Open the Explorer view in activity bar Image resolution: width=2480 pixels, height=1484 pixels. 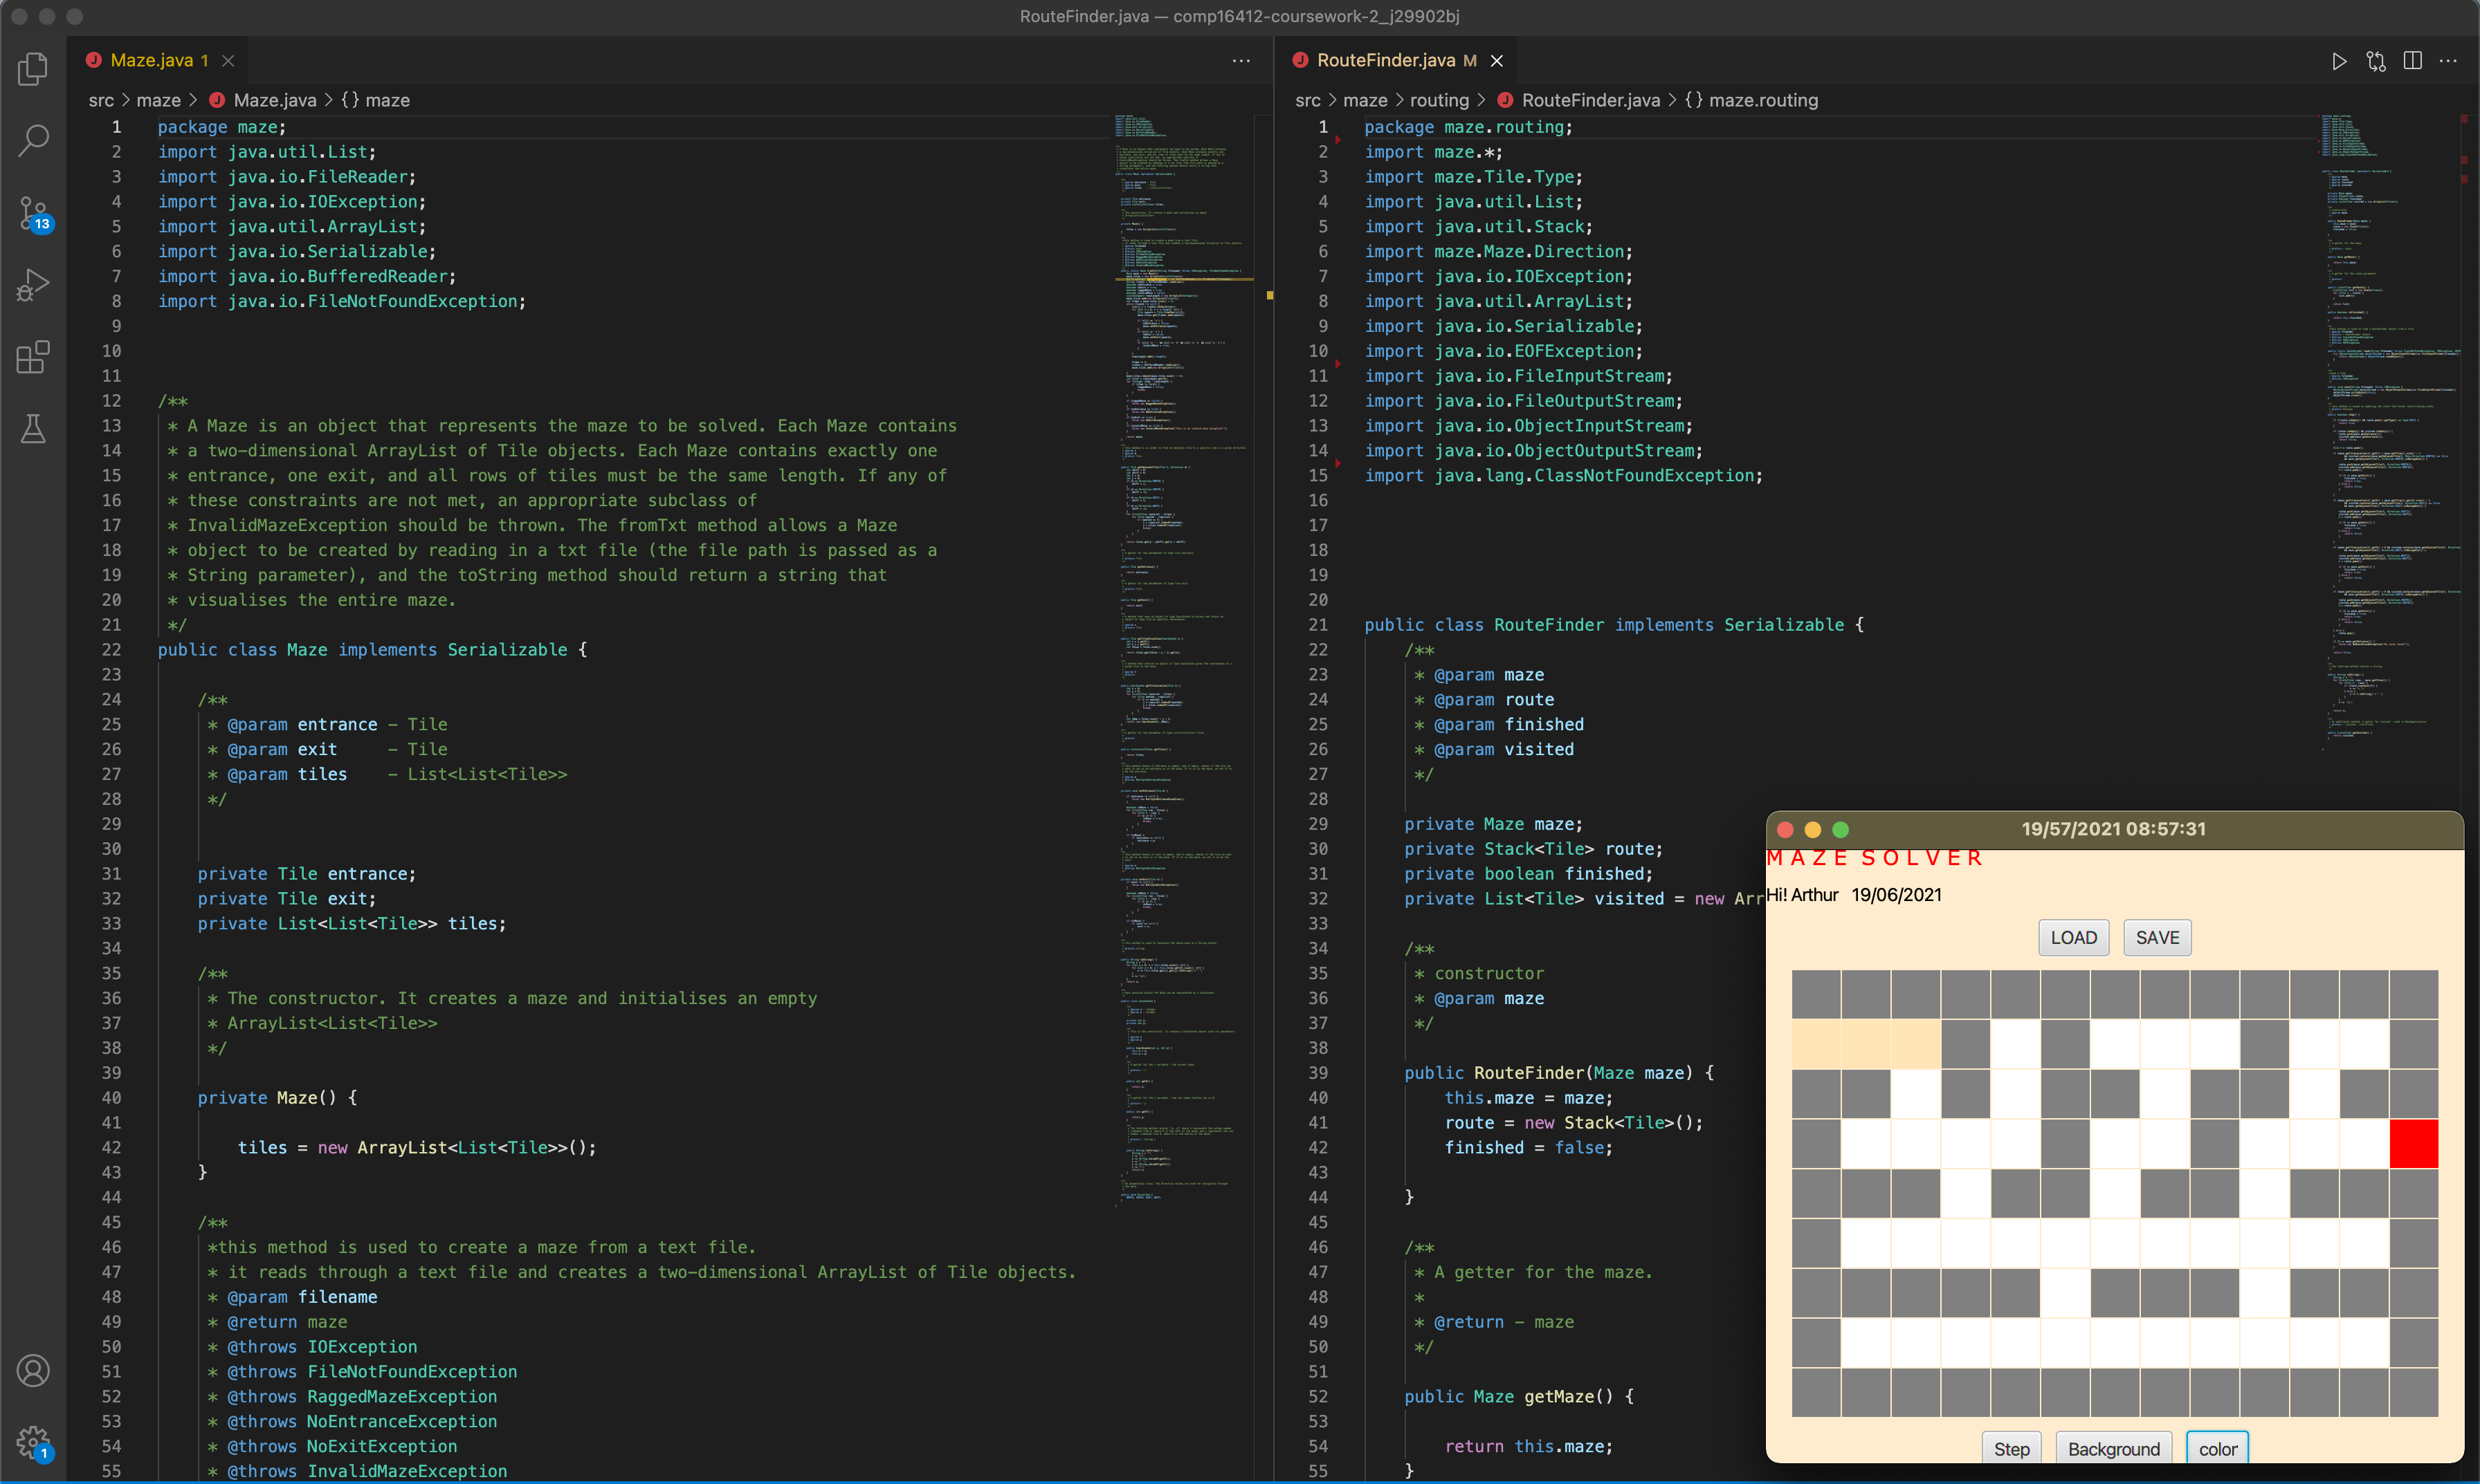pos(33,69)
